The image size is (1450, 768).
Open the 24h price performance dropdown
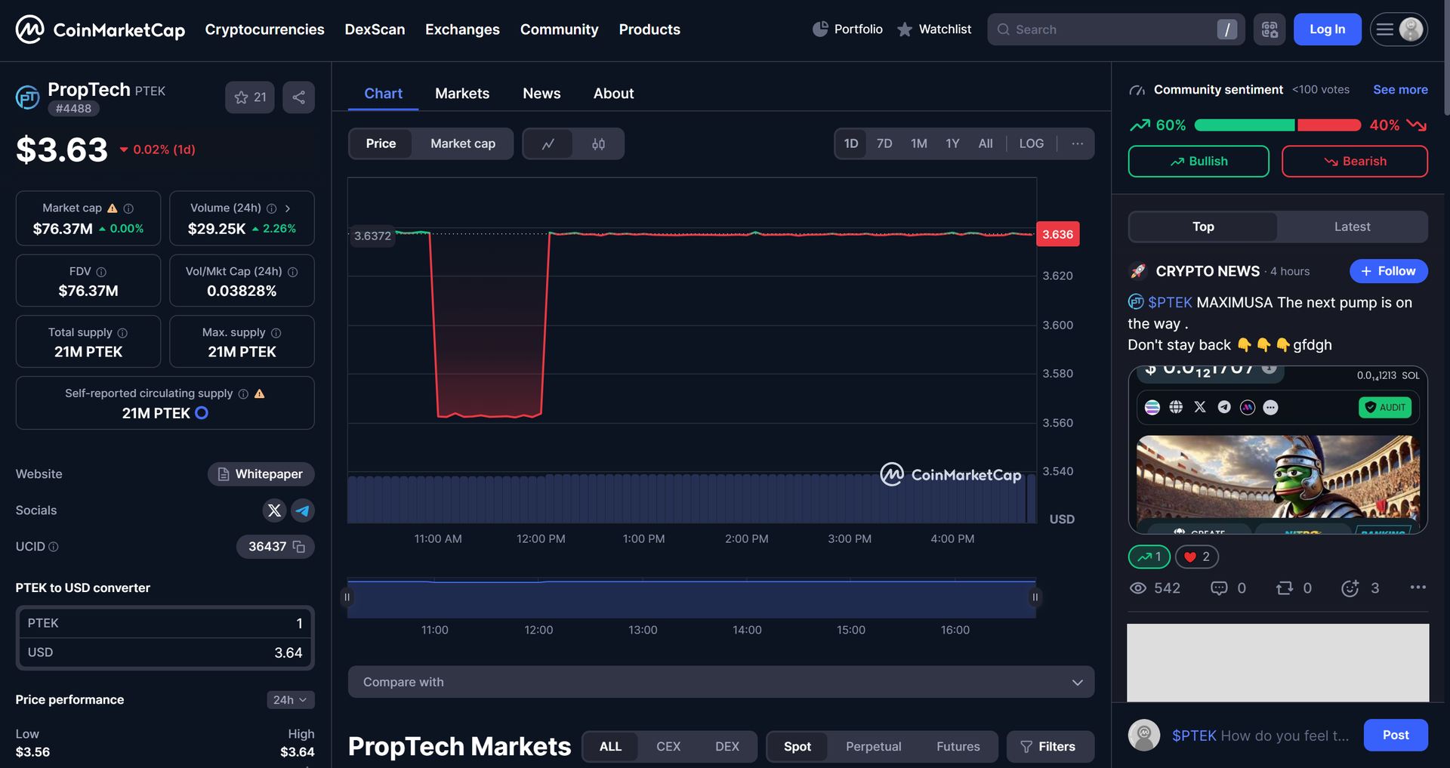pos(290,700)
